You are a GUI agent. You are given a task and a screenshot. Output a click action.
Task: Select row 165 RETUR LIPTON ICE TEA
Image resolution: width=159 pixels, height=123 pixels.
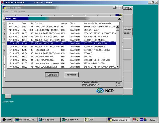point(61,33)
